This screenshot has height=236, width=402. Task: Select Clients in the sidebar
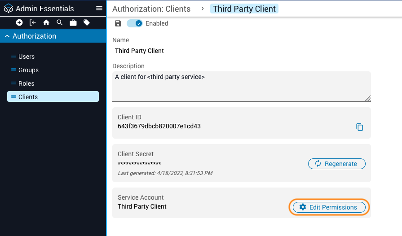click(28, 97)
